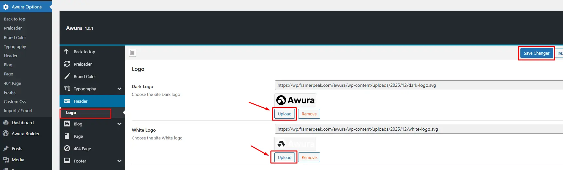Click the Page document icon in the panel
563x170 pixels.
pos(67,136)
